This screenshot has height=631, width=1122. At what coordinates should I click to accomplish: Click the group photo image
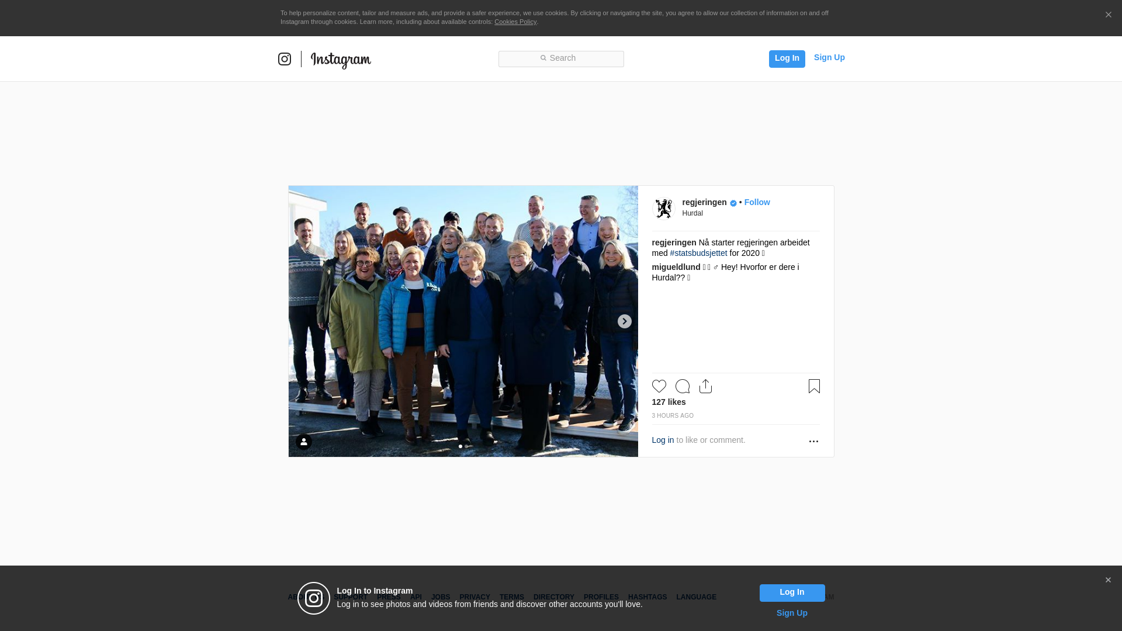pos(463,321)
